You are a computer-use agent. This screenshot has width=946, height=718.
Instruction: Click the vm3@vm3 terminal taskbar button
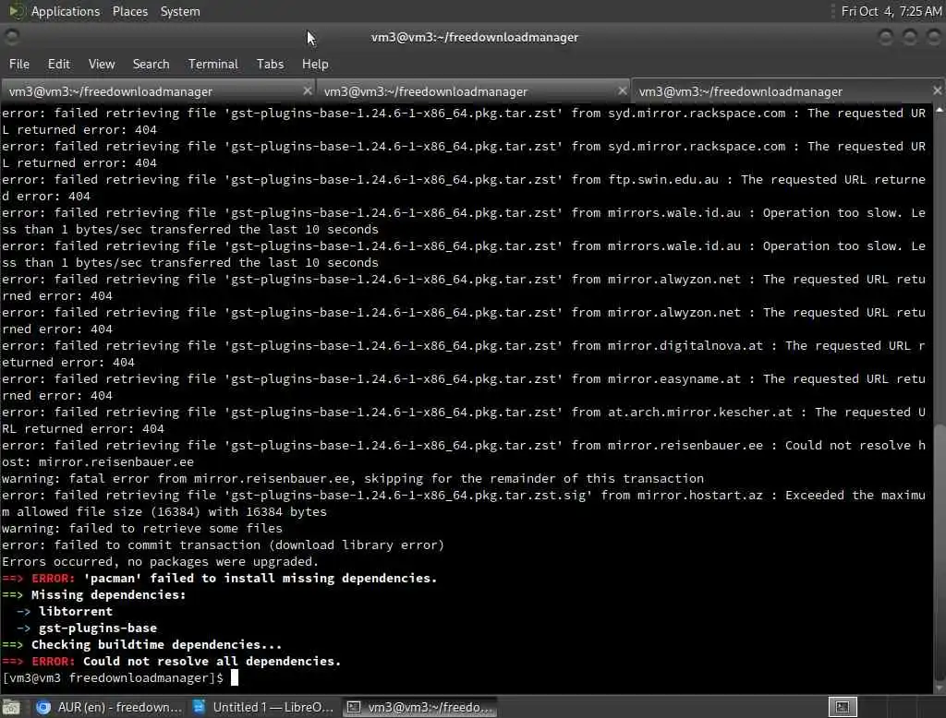[x=420, y=707]
